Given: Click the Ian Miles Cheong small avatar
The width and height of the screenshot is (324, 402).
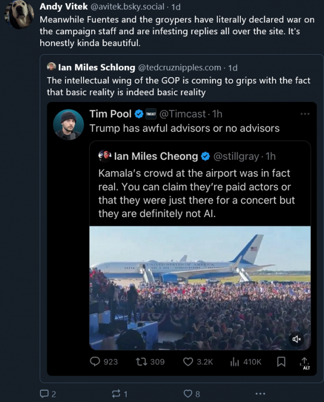Looking at the screenshot, I should pyautogui.click(x=104, y=156).
